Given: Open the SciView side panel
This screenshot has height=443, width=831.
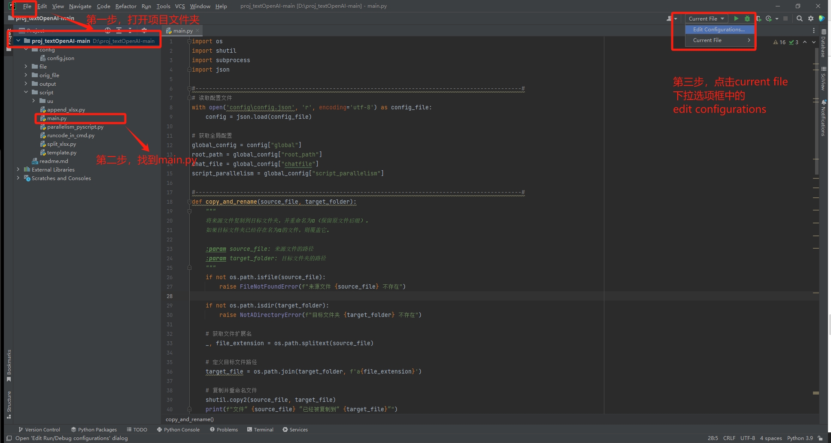Looking at the screenshot, I should [x=823, y=78].
